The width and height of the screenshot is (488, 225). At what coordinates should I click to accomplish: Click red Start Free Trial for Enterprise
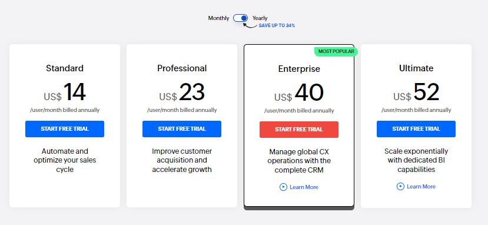[x=299, y=130]
